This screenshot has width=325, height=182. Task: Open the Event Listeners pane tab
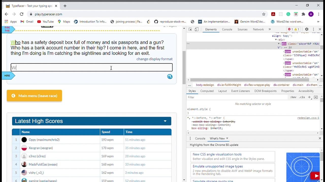[240, 91]
